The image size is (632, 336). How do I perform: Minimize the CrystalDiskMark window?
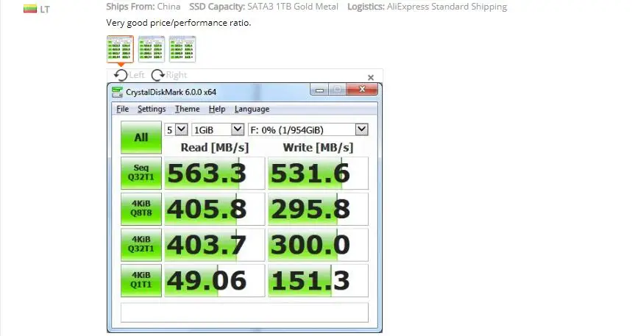pyautogui.click(x=319, y=90)
